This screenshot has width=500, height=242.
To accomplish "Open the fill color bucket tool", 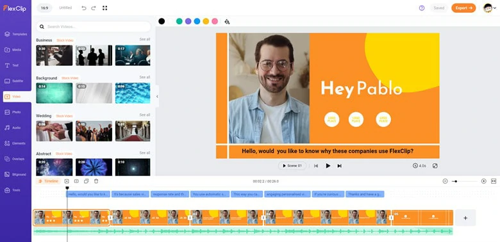I will click(227, 21).
